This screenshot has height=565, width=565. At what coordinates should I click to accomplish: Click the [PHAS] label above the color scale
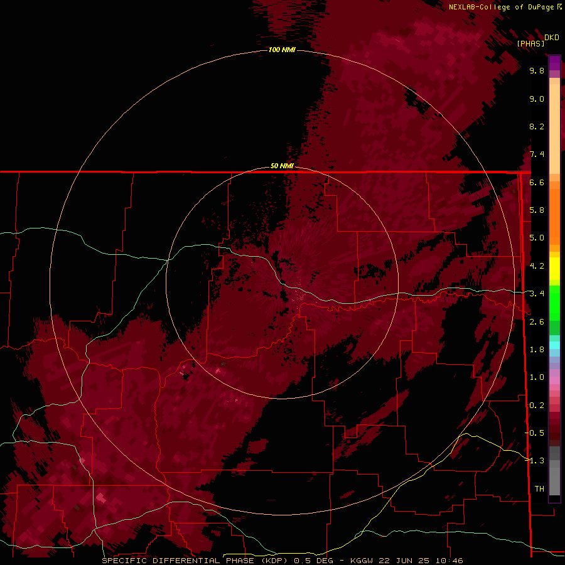(x=530, y=43)
